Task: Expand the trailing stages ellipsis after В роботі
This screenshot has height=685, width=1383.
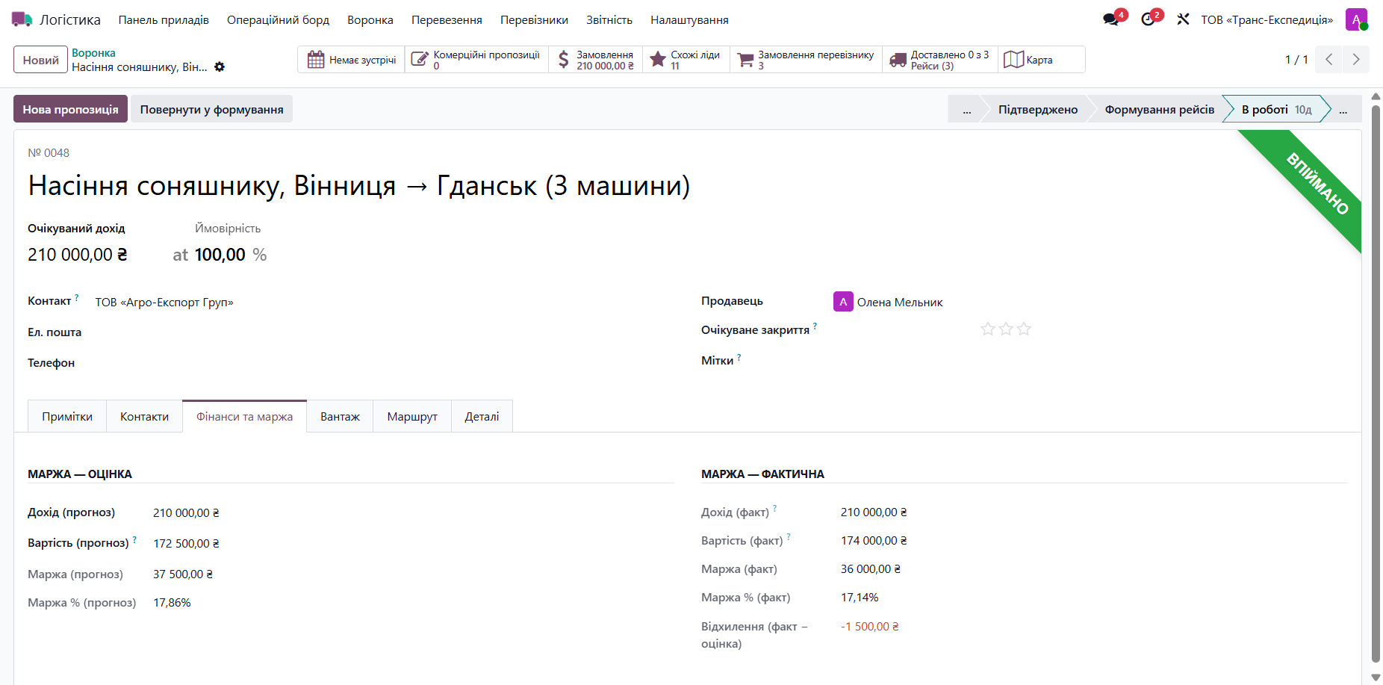Action: 1343,109
